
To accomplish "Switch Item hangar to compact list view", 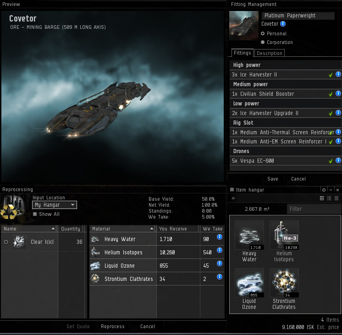I will 336,198.
